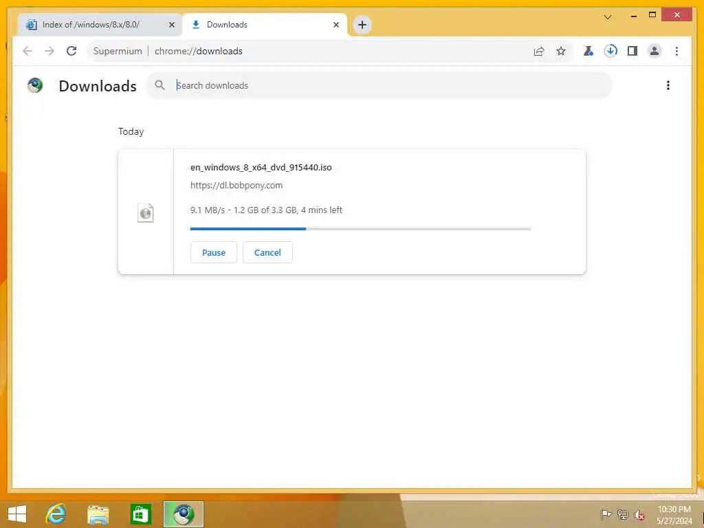The width and height of the screenshot is (704, 528).
Task: Click the Supermium site info chip
Action: [x=118, y=51]
